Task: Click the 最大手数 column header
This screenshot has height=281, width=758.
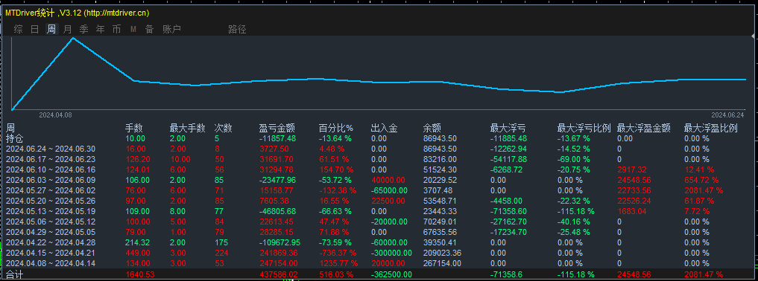Action: click(188, 128)
